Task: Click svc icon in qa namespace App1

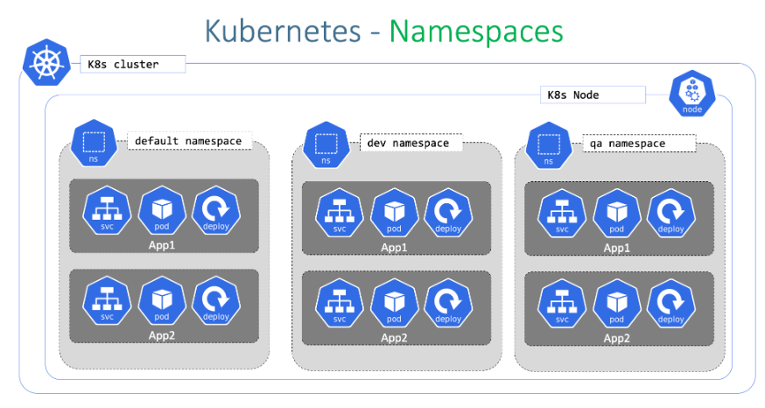Action: click(562, 214)
